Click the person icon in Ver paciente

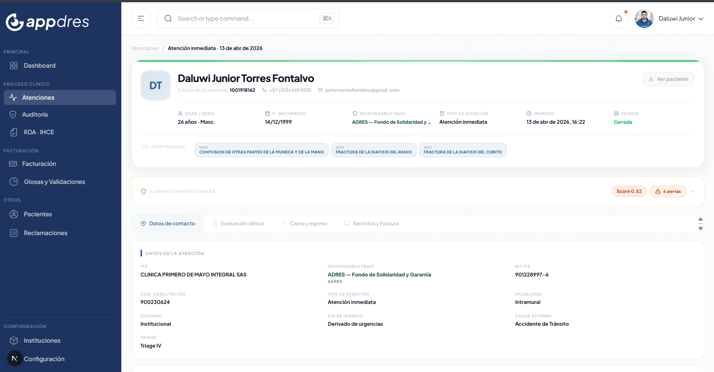pyautogui.click(x=651, y=79)
